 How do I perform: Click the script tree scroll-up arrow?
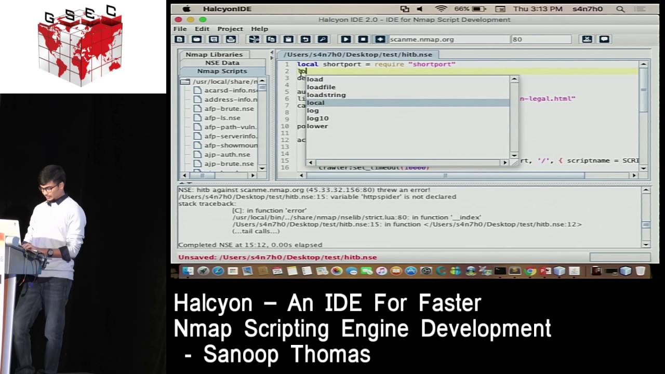tap(262, 81)
